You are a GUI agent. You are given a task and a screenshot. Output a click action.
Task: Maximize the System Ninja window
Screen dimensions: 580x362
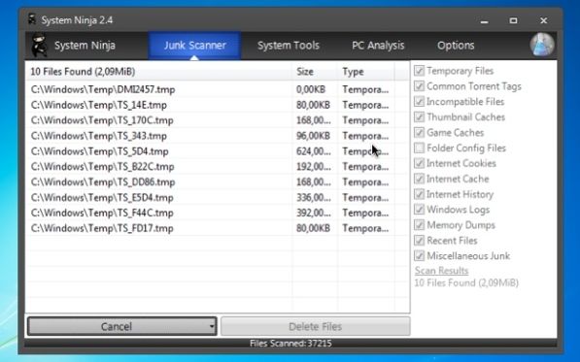pos(513,20)
